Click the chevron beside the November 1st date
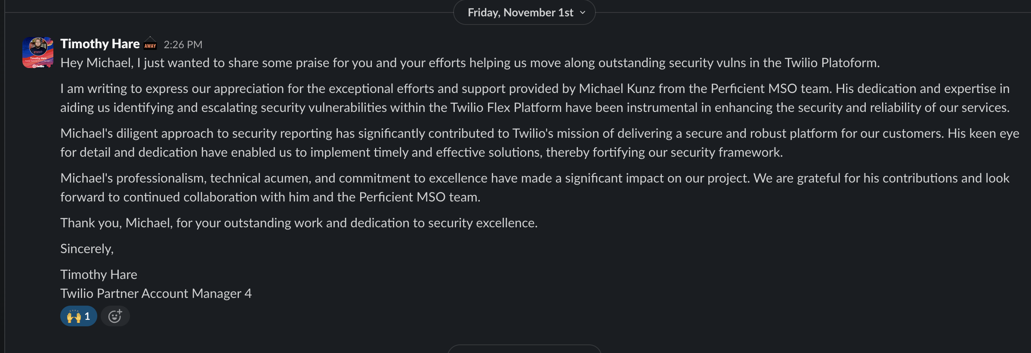 tap(583, 12)
